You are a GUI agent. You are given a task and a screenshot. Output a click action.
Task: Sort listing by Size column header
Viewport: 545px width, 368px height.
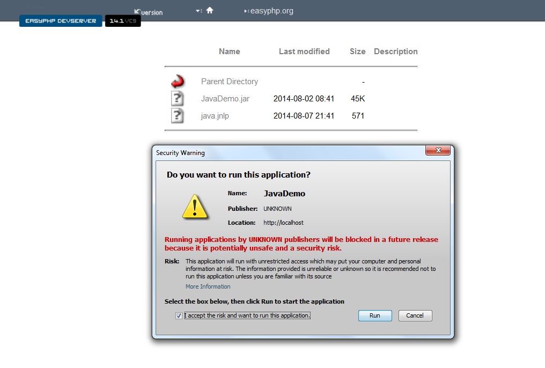[x=357, y=51]
